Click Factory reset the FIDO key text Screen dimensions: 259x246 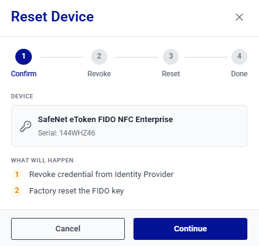[77, 191]
